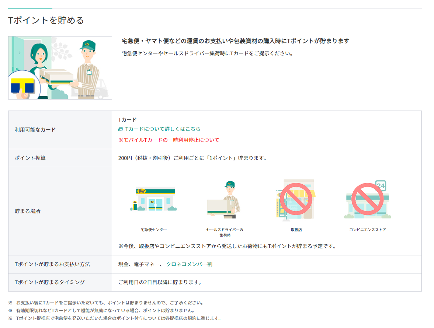Click the crossed-out 取扱店 shop icon
The image size is (434, 328).
point(296,199)
